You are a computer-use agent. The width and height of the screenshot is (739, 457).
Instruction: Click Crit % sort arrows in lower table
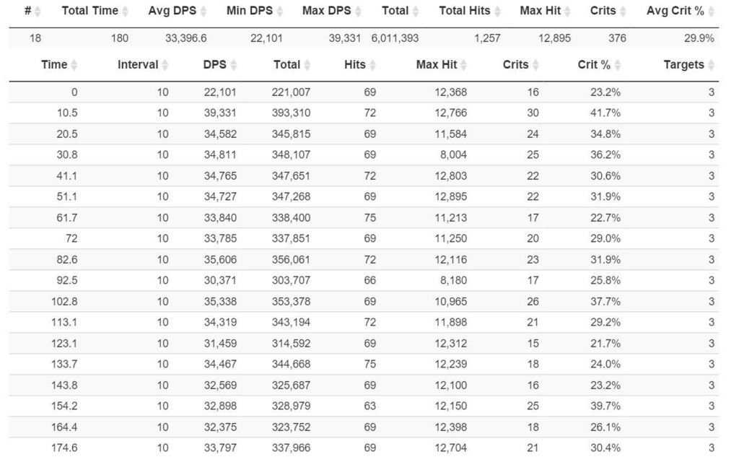[618, 65]
